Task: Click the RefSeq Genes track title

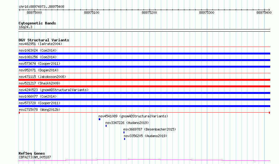Action: [x=32, y=153]
